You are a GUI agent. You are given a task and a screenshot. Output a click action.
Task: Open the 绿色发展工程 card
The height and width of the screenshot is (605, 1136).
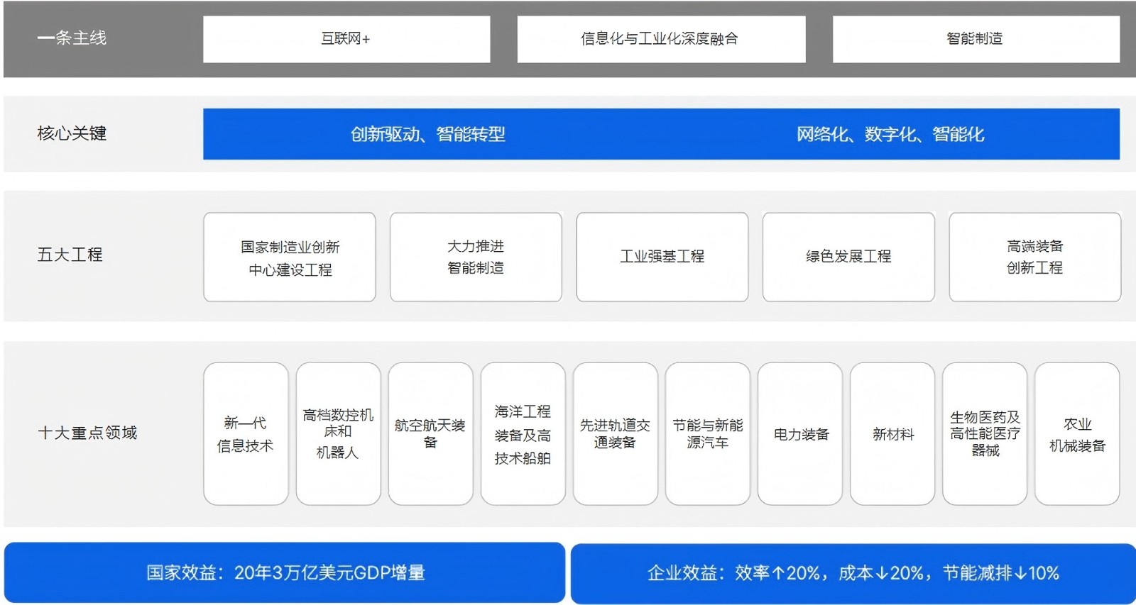(x=848, y=257)
